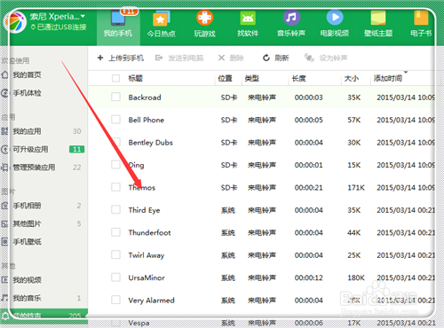Check the Backroad ringtone checkbox
This screenshot has height=328, width=444.
pyautogui.click(x=115, y=97)
